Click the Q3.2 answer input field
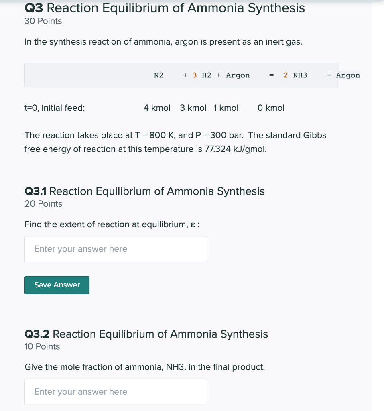384x411 pixels. tap(116, 392)
